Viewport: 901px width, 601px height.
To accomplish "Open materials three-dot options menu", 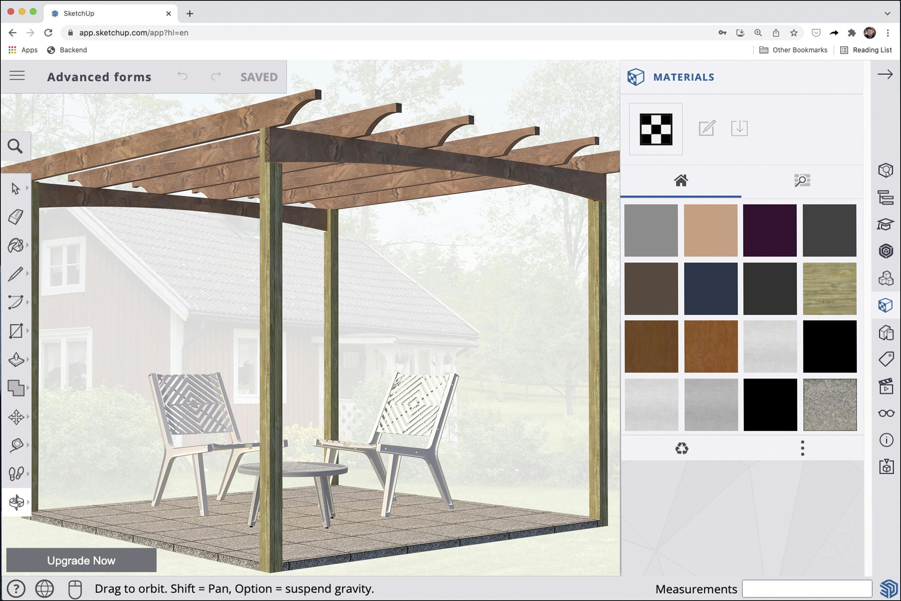I will tap(802, 448).
